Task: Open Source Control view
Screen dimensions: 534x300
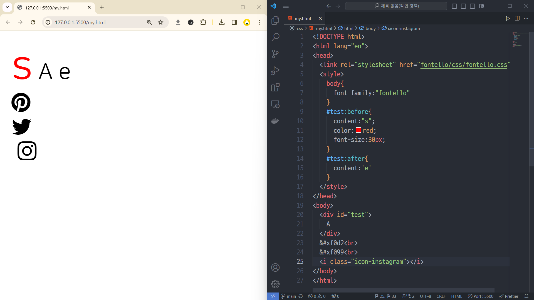Action: pyautogui.click(x=275, y=54)
